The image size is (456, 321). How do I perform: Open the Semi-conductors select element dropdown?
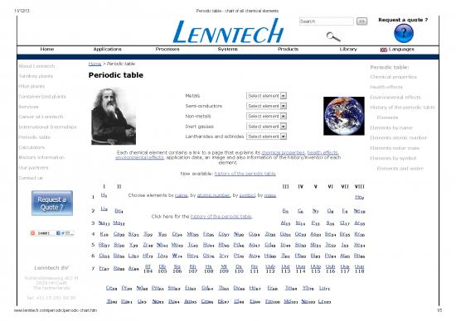point(266,106)
